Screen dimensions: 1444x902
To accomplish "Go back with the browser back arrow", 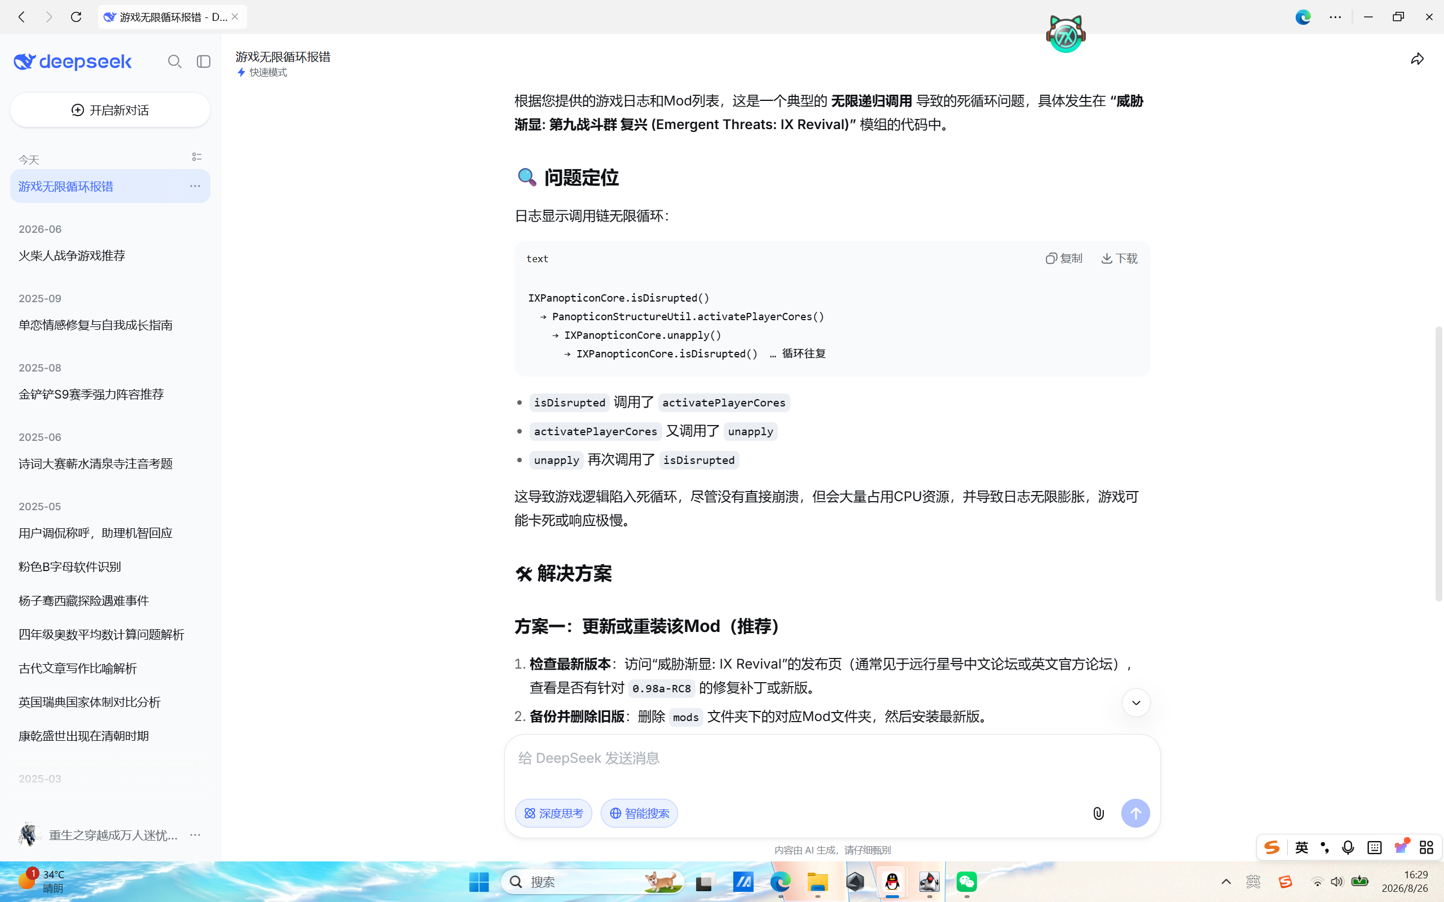I will click(x=22, y=17).
